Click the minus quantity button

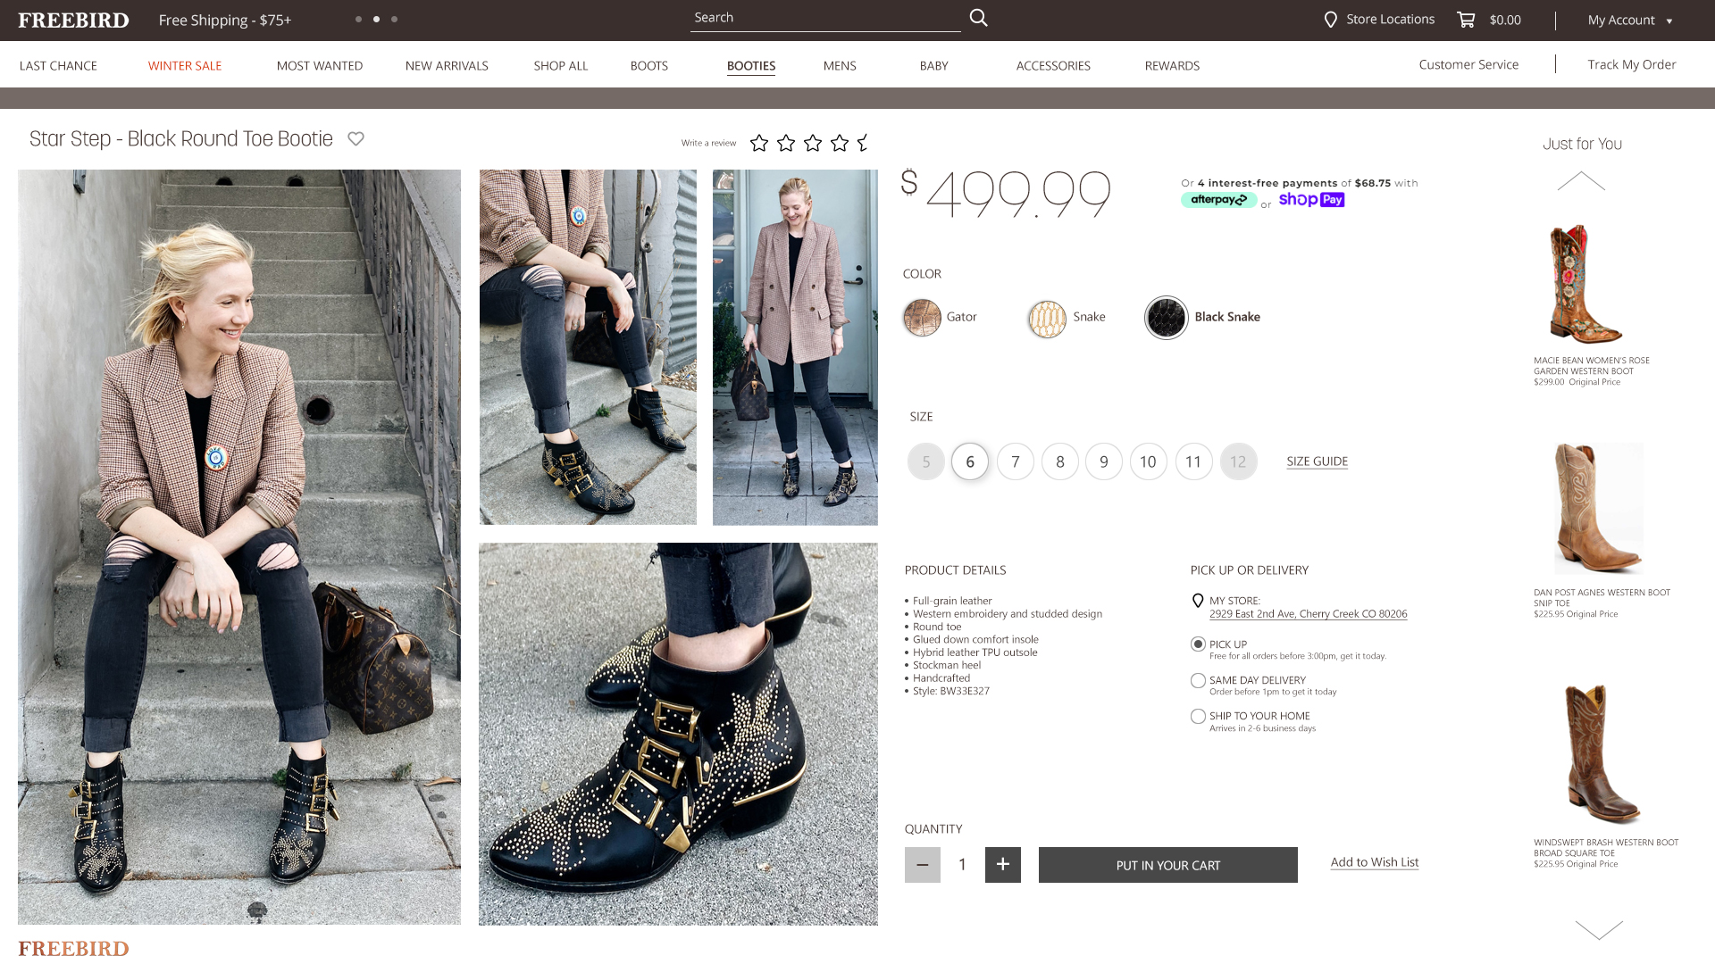(922, 864)
